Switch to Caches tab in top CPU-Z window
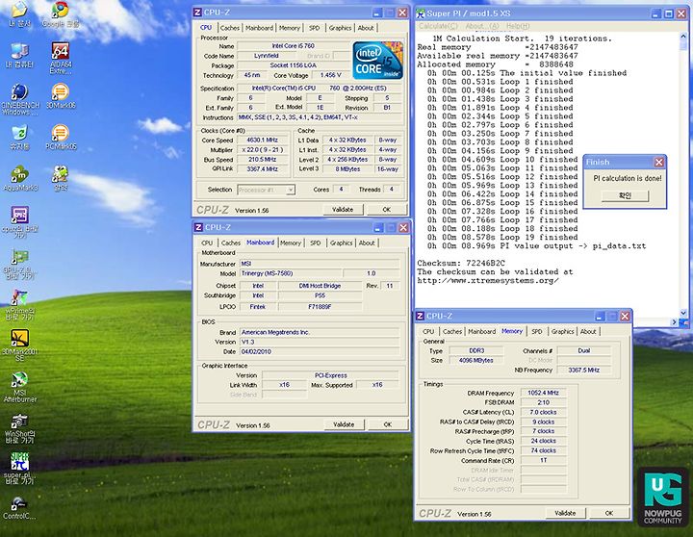Viewport: 693px width, 537px height. tap(230, 28)
